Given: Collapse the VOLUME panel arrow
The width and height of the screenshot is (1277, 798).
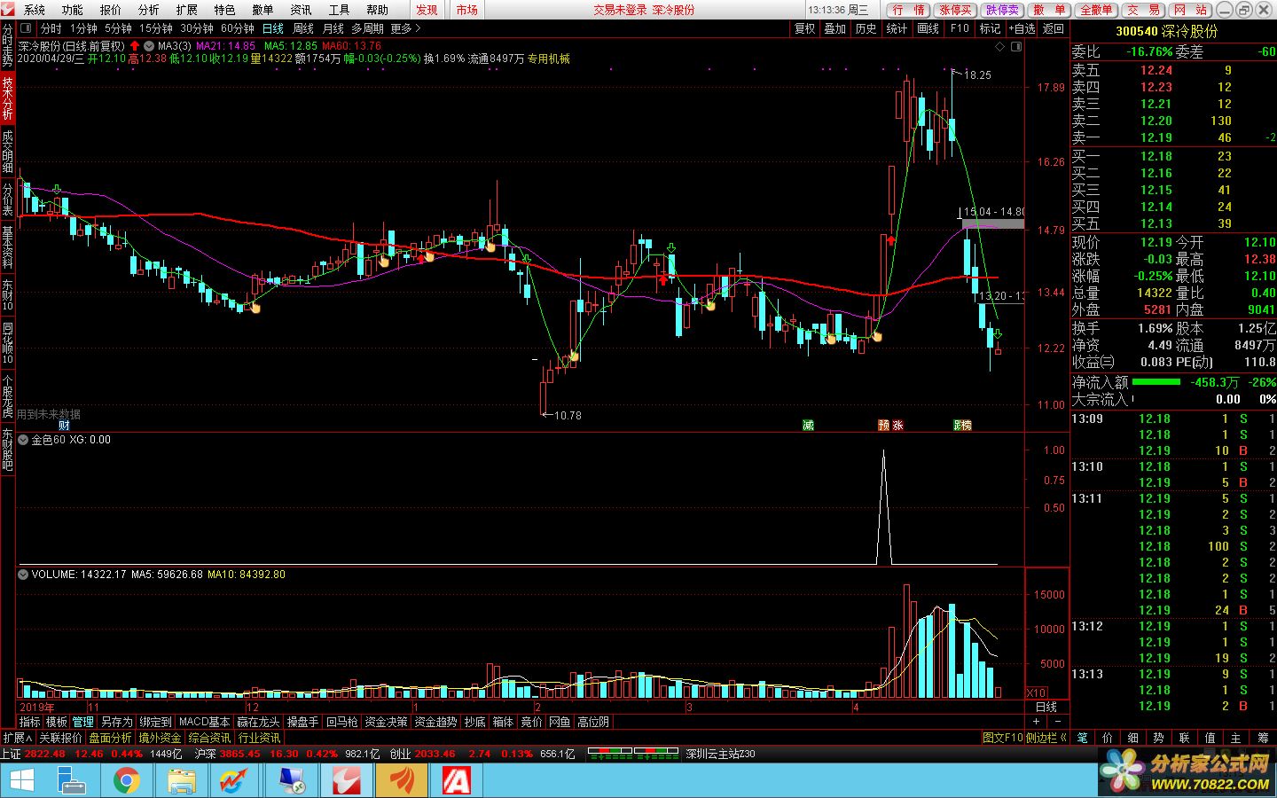Looking at the screenshot, I should click(23, 575).
